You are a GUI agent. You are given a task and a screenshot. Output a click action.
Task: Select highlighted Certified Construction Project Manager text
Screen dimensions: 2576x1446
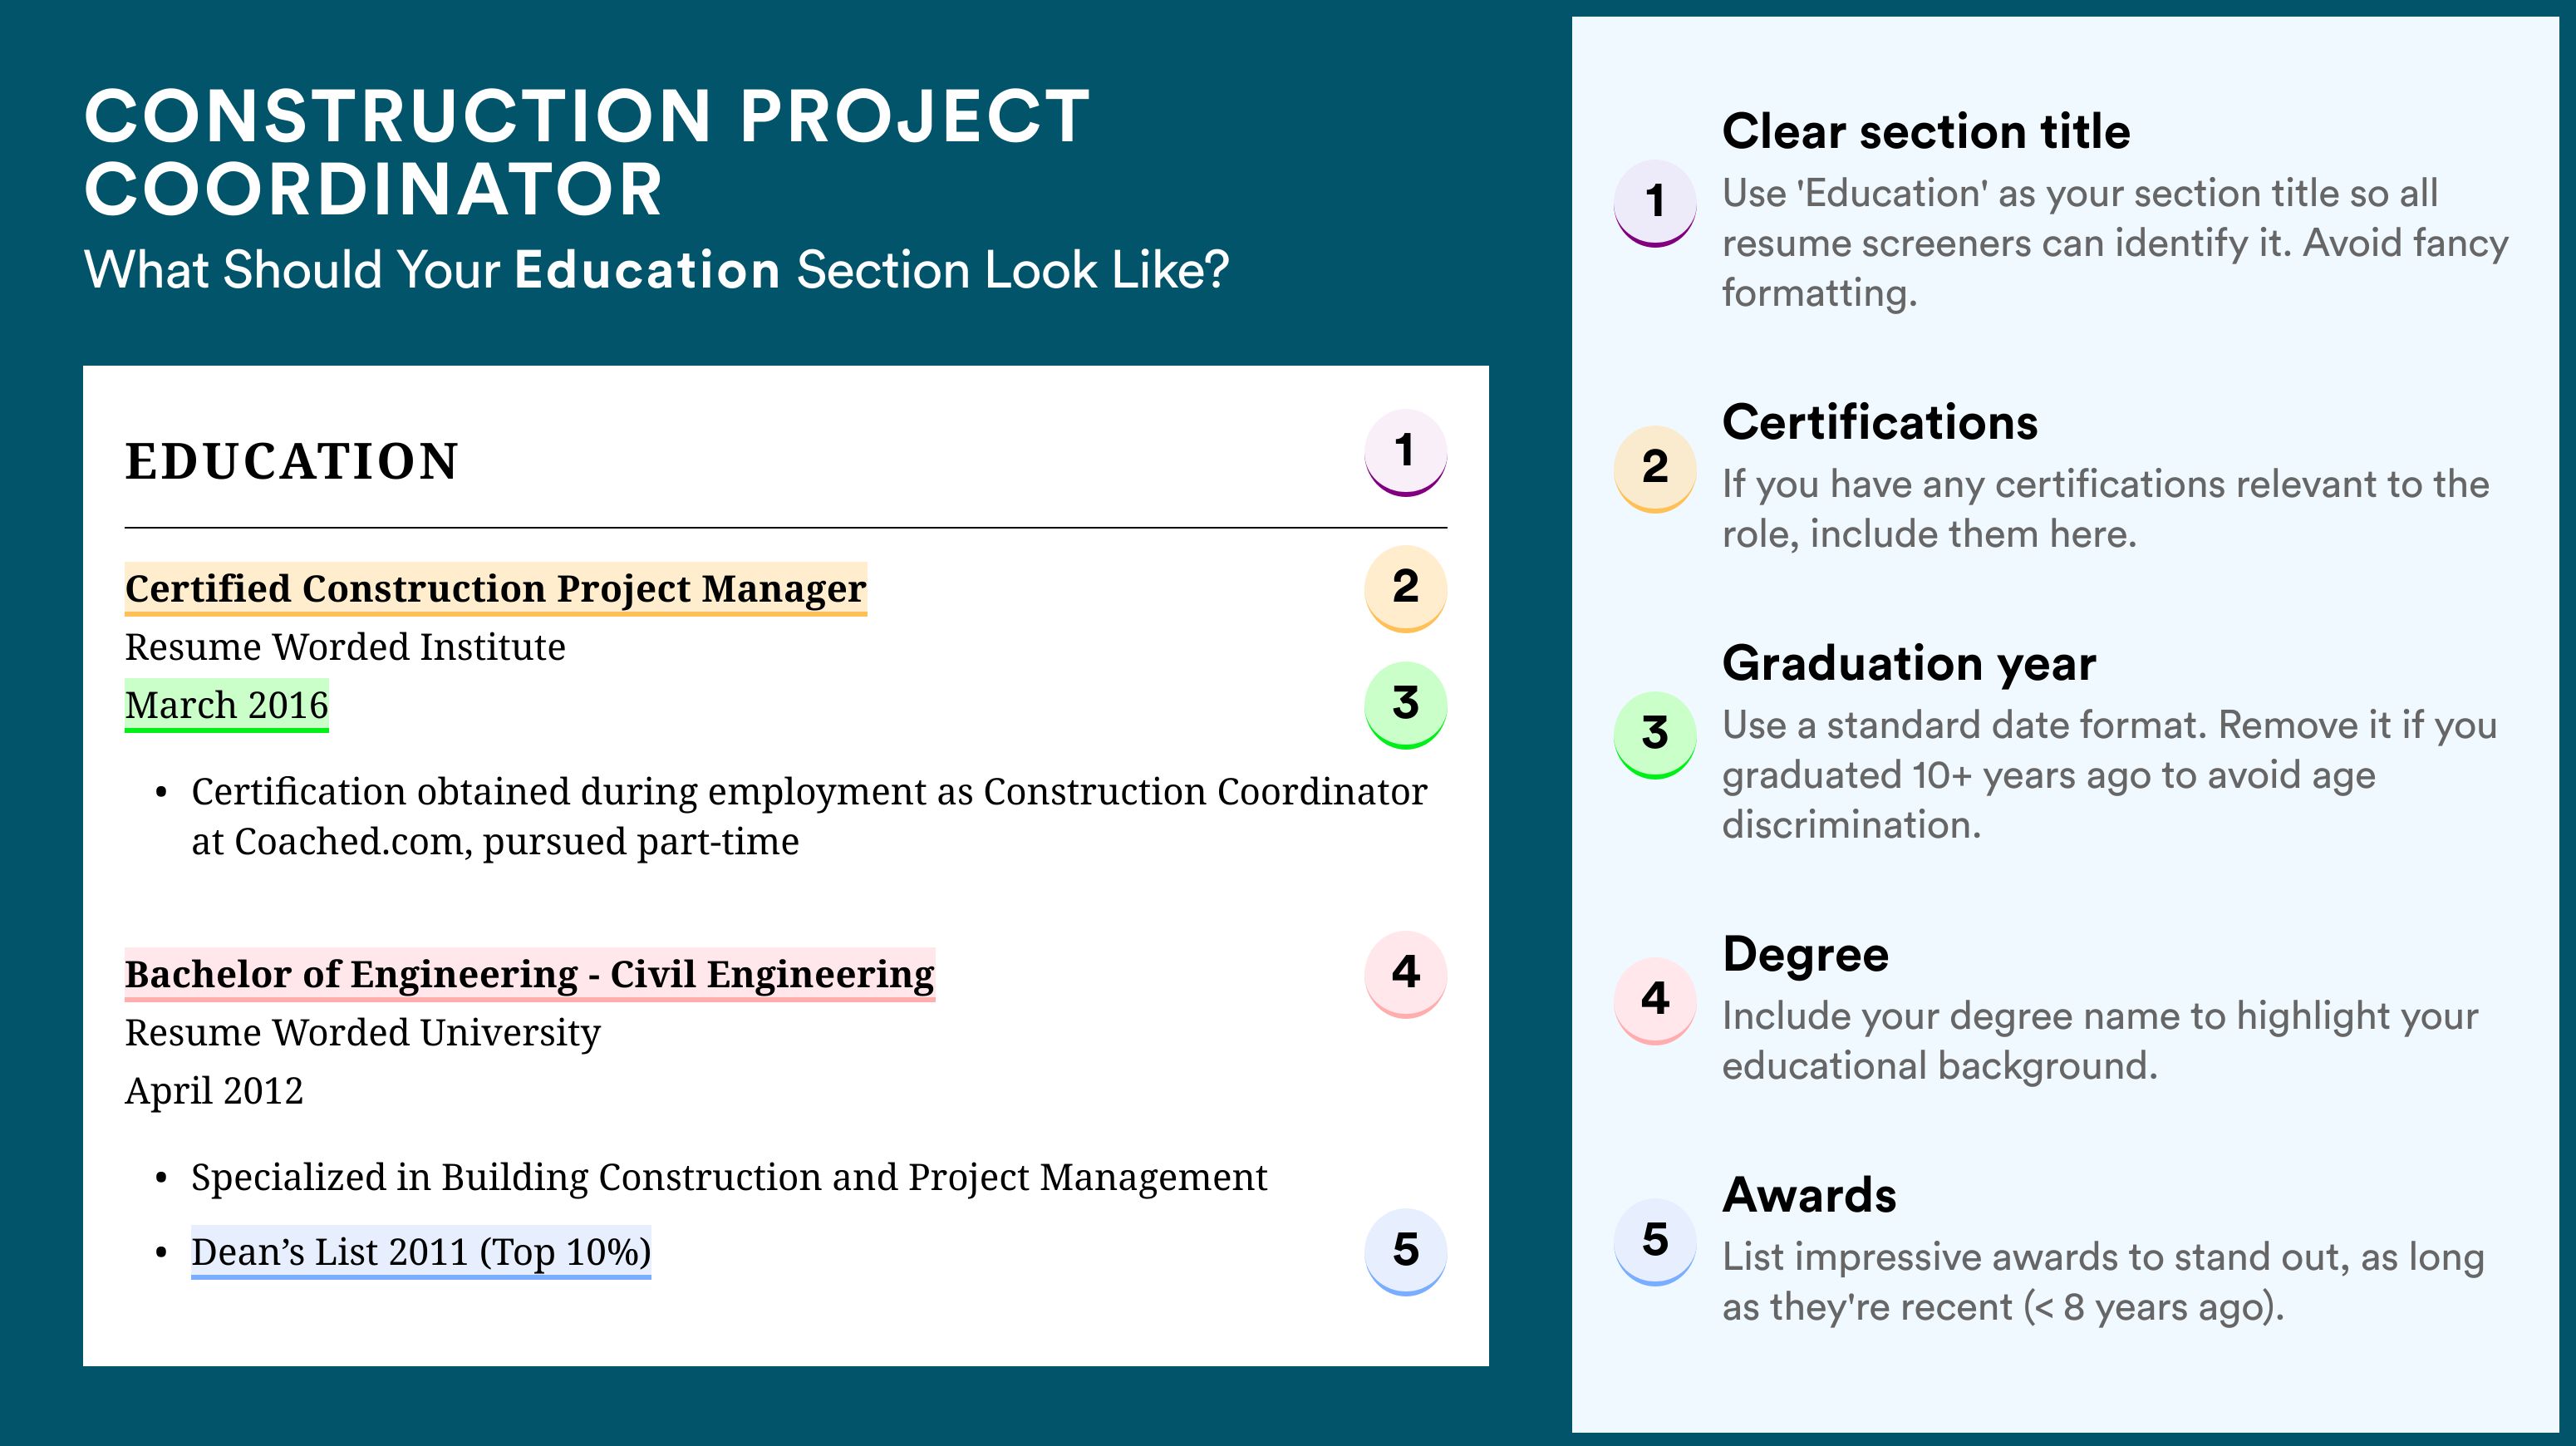(495, 589)
